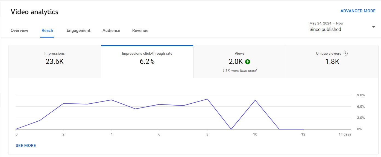381x157 pixels.
Task: Click the chart line spike at day 10
Action: (x=255, y=100)
